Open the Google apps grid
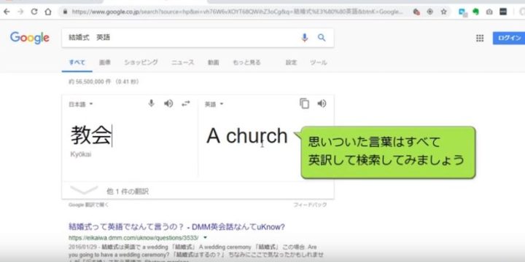Image resolution: width=525 pixels, height=262 pixels. [x=480, y=38]
